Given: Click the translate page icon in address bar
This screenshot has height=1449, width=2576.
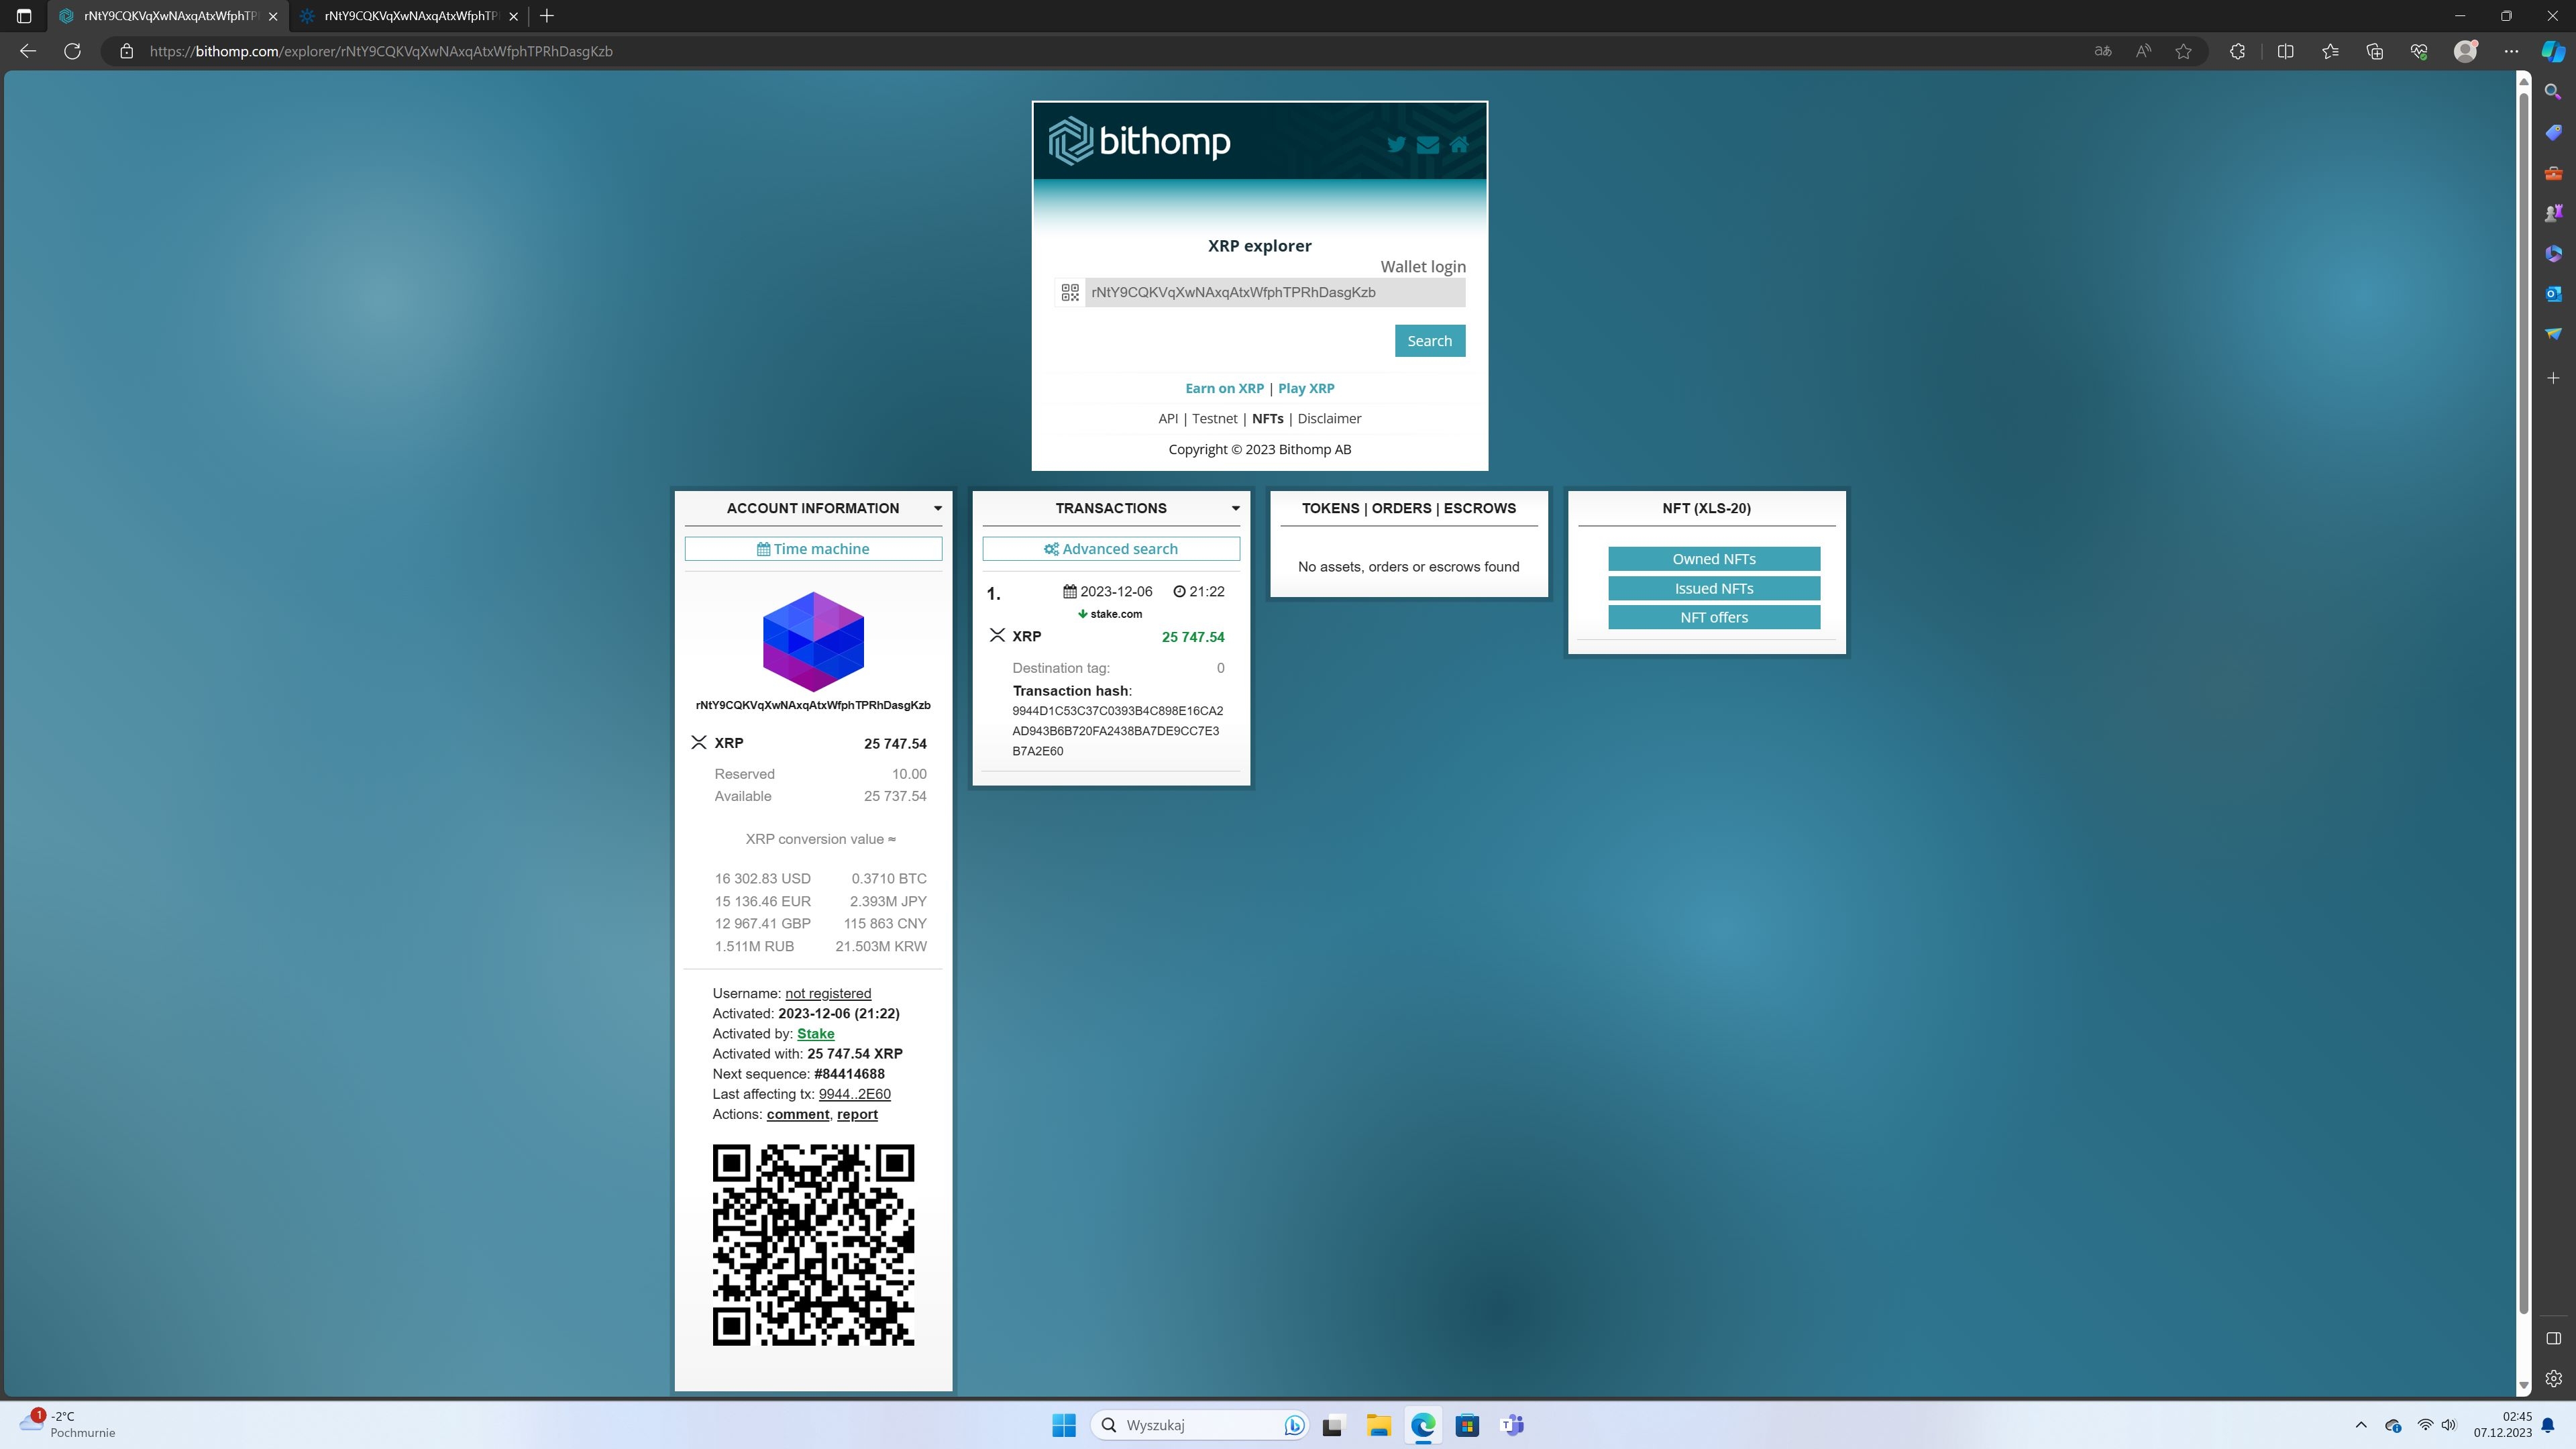Looking at the screenshot, I should click(x=2103, y=51).
